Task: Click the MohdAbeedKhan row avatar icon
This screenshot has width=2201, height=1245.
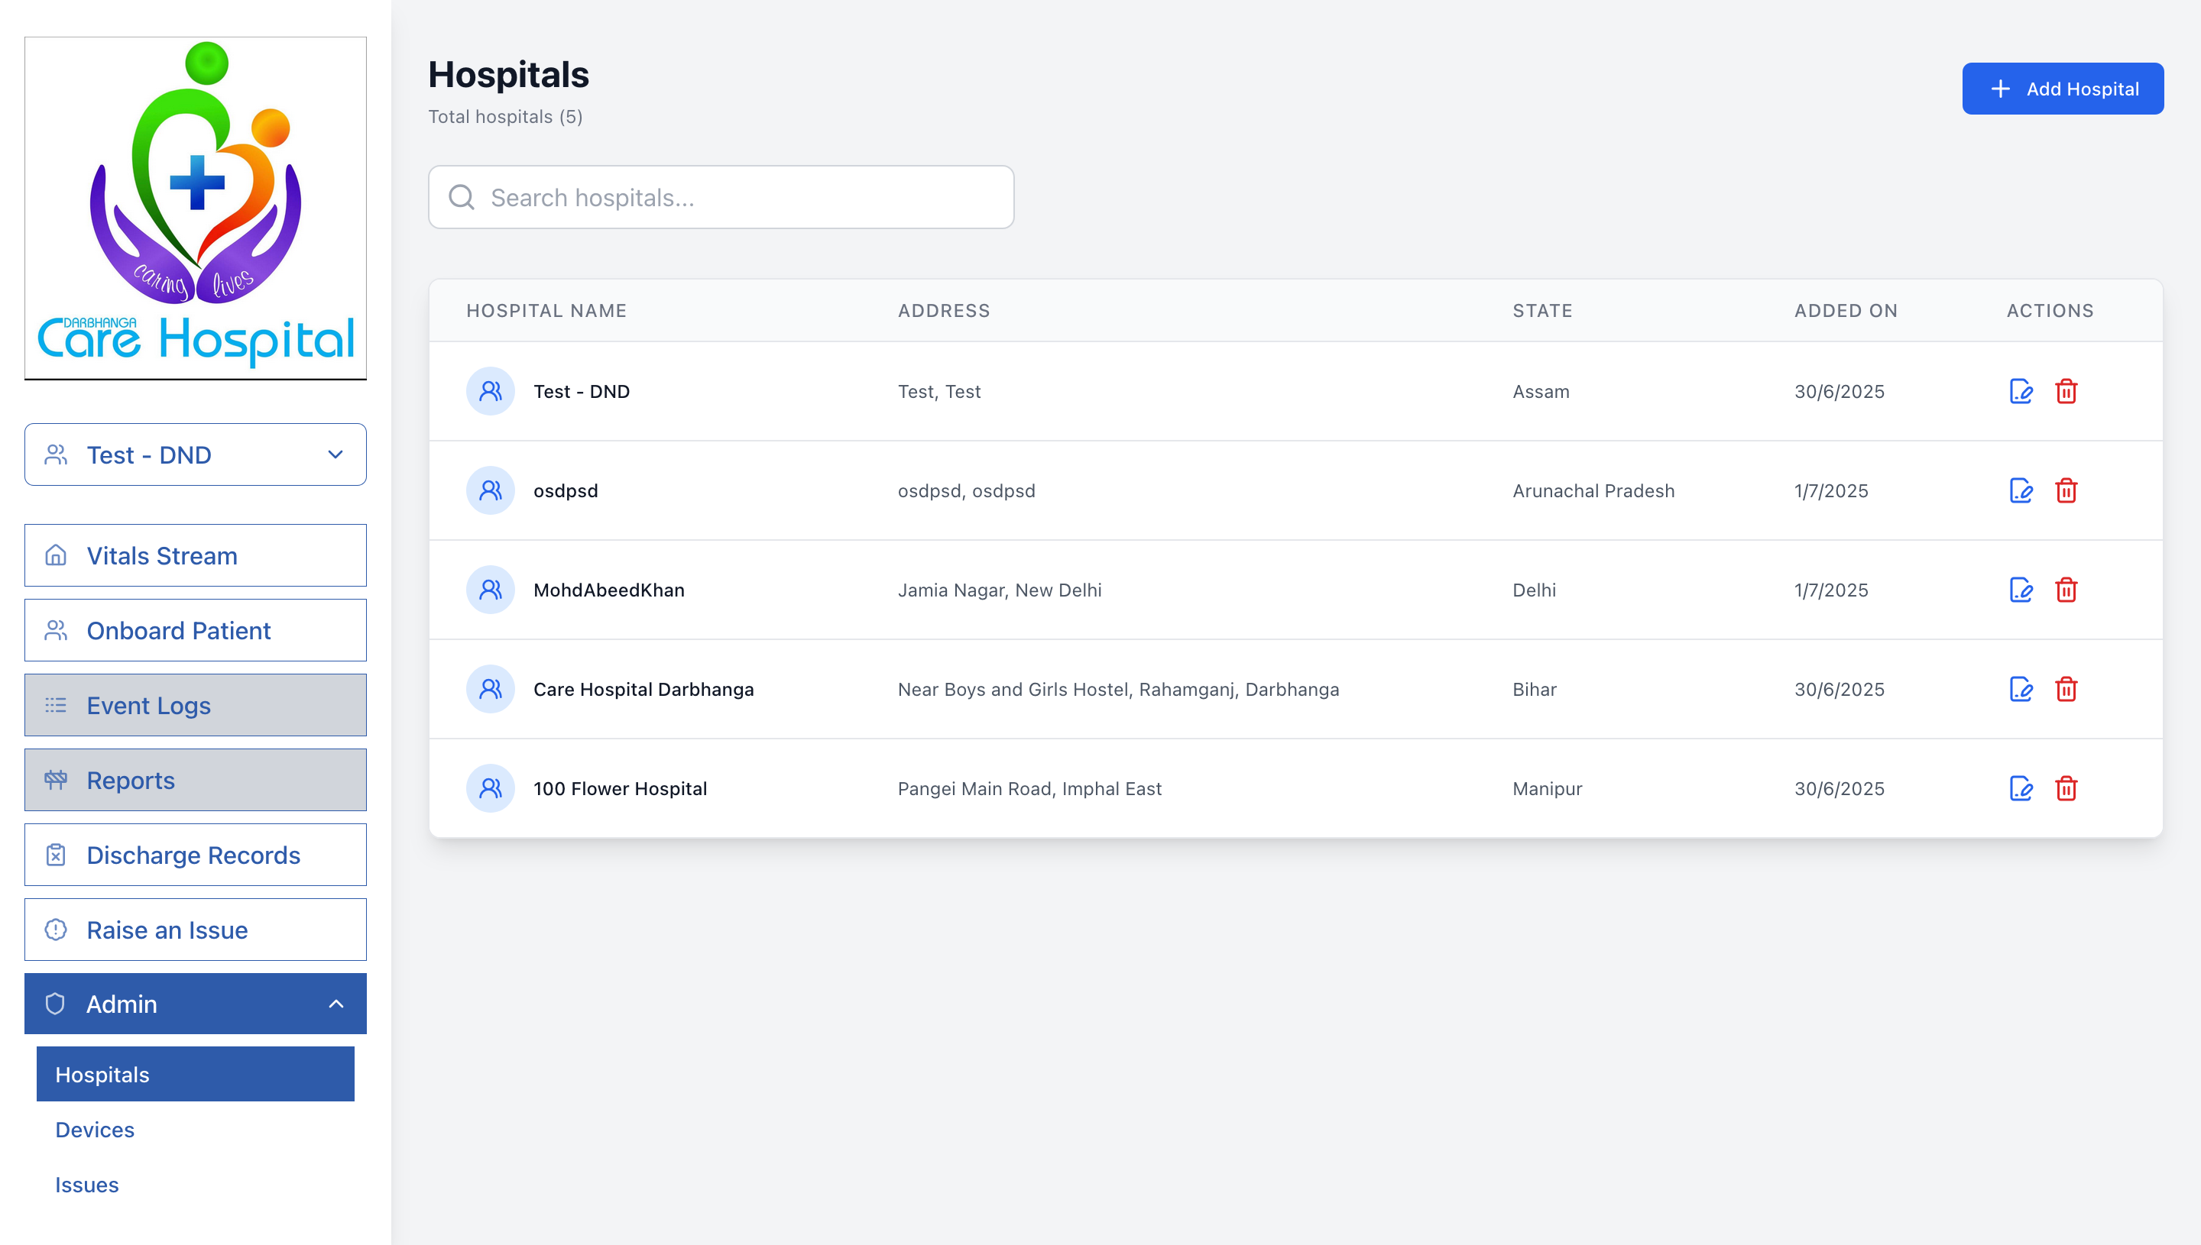Action: point(490,589)
